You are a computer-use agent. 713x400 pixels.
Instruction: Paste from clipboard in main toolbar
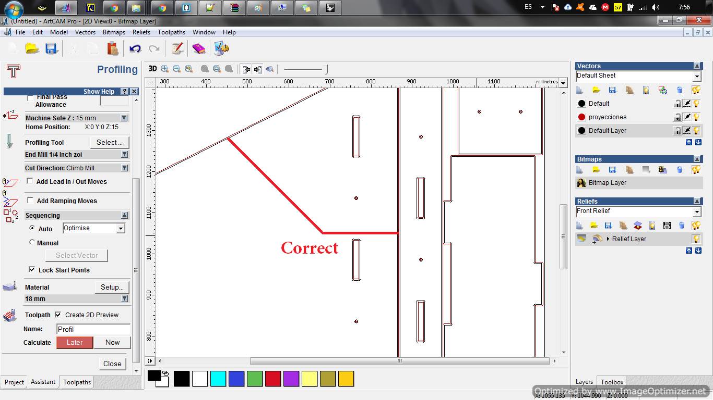tap(113, 49)
